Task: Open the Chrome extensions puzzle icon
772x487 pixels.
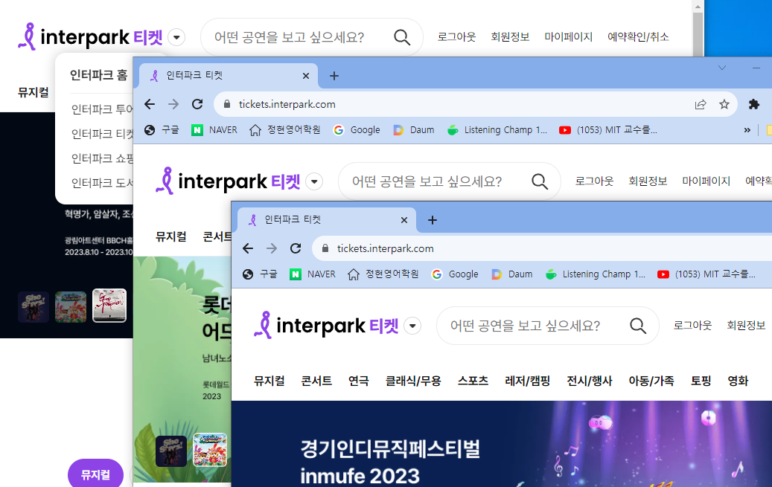Action: coord(753,105)
